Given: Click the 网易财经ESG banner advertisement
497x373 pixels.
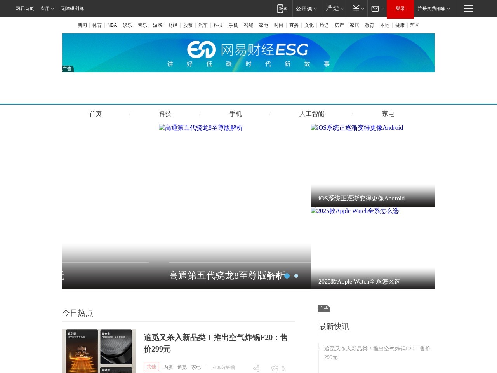Looking at the screenshot, I should tap(248, 53).
